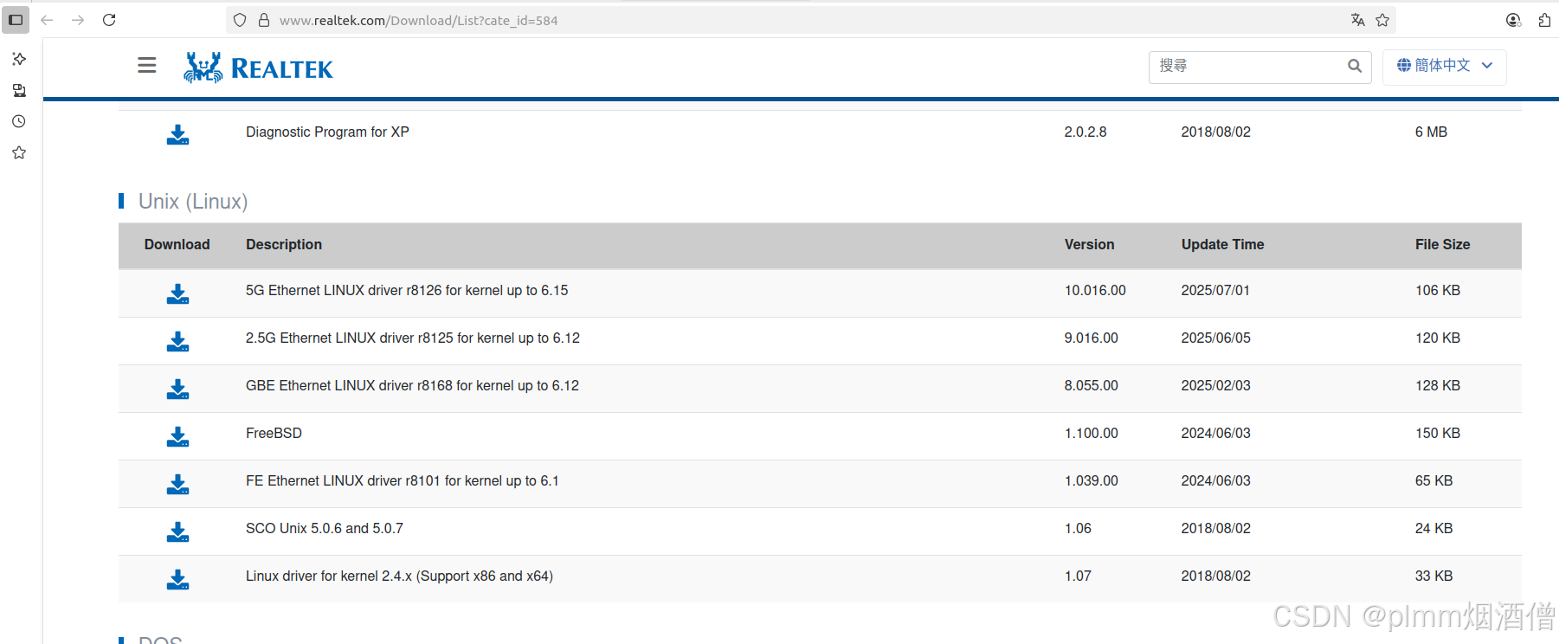Click text 'GBE Ethernet LINUX driver r8168 for kernel up to 6.12'
The width and height of the screenshot is (1559, 644).
(x=412, y=386)
